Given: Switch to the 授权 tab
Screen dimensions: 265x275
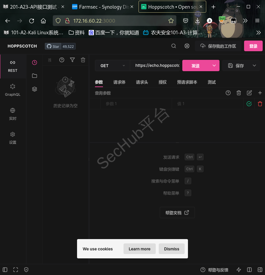Looking at the screenshot, I should (x=162, y=82).
